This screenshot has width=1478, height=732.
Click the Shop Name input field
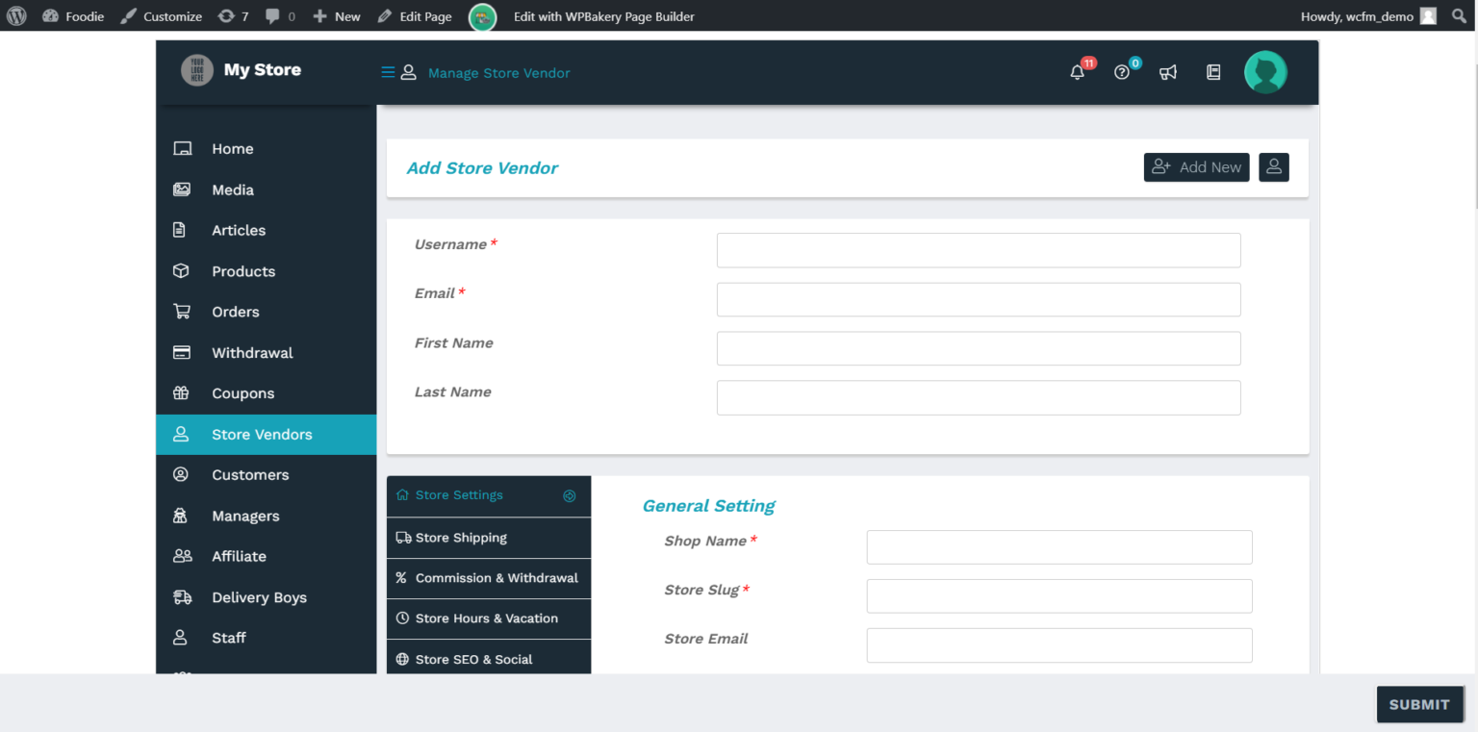pos(1059,547)
